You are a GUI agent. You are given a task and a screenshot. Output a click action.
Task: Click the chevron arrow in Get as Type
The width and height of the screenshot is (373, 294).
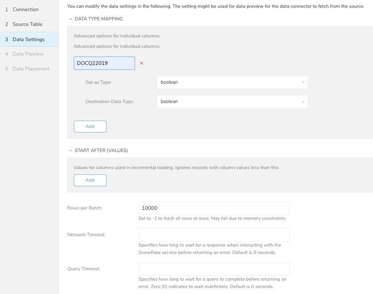pos(303,82)
